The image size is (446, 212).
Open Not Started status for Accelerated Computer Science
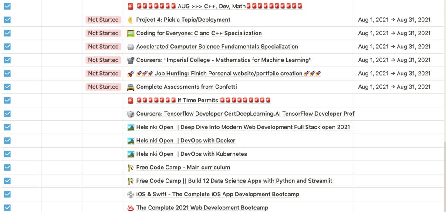pyautogui.click(x=103, y=47)
